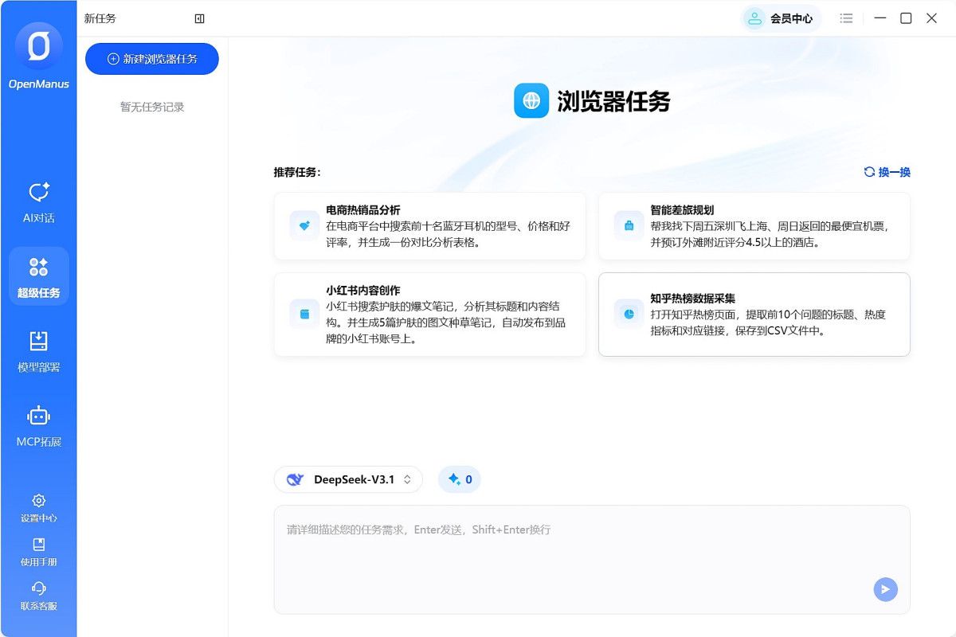The width and height of the screenshot is (956, 637).
Task: Open the list menu icon in title bar
Action: pyautogui.click(x=847, y=18)
